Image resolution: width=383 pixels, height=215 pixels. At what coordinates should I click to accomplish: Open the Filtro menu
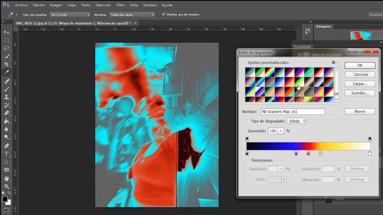120,5
